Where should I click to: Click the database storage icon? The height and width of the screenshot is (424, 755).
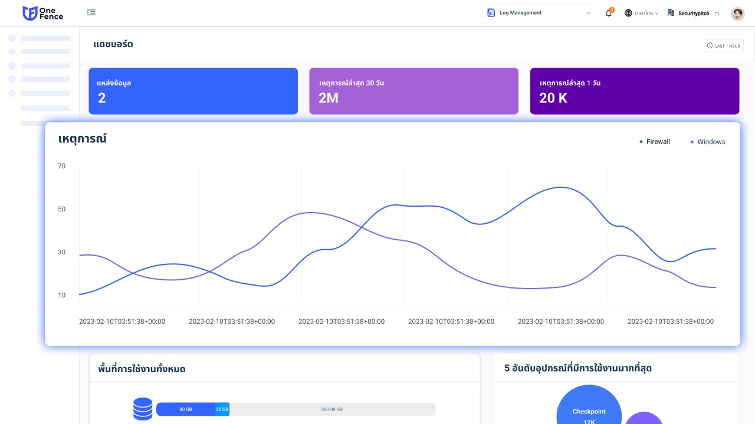click(143, 409)
